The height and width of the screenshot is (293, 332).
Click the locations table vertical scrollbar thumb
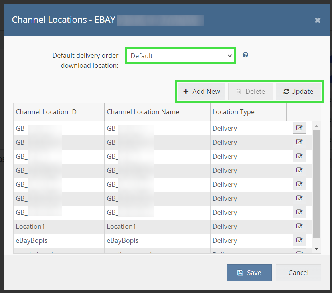point(316,184)
